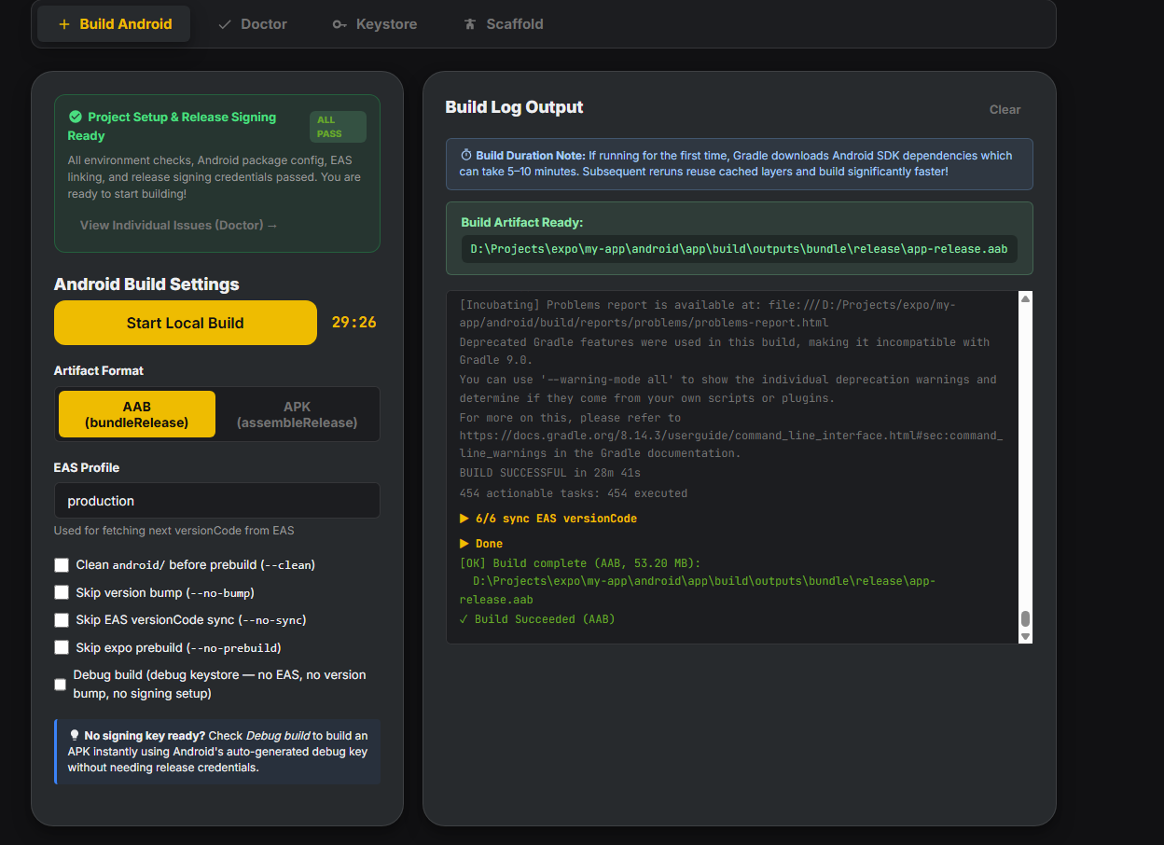
Task: Enable the Debug build checkbox
Action: [61, 685]
